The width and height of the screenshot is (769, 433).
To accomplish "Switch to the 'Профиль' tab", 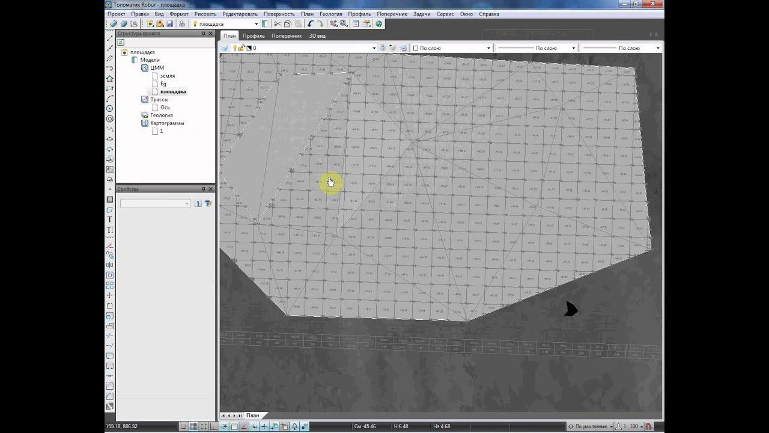I will coord(254,36).
